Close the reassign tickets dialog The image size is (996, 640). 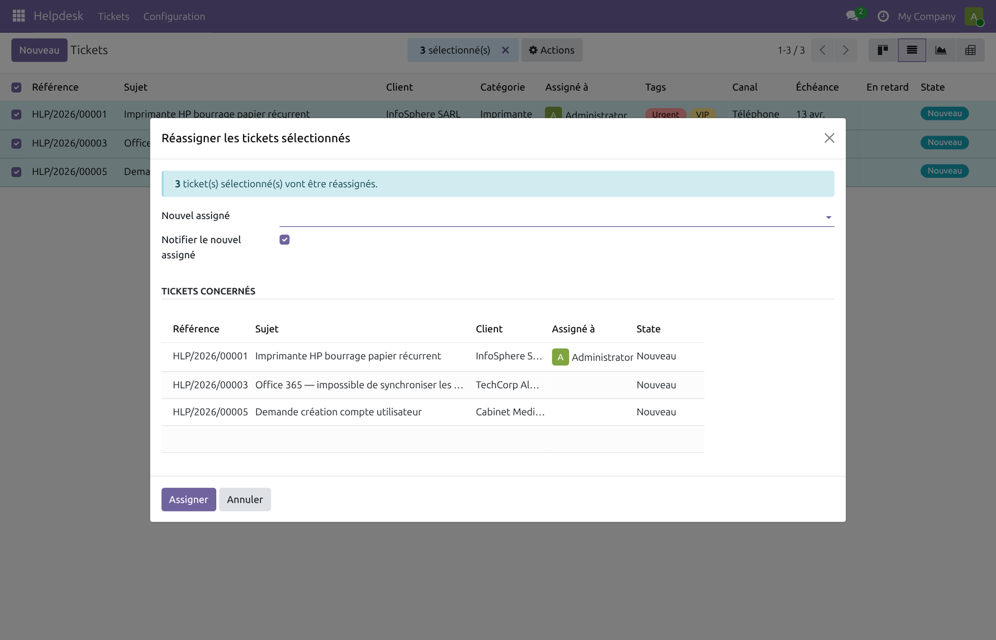(829, 138)
